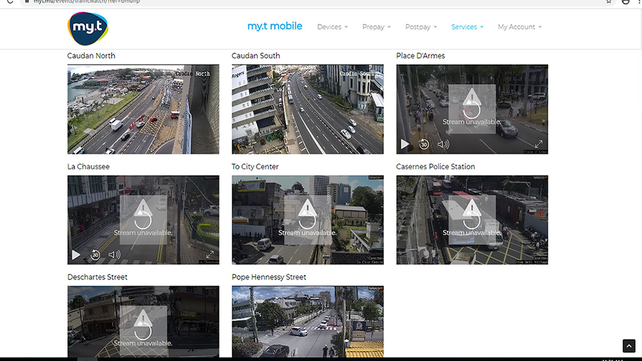Expand the Devices dropdown menu

click(x=332, y=27)
